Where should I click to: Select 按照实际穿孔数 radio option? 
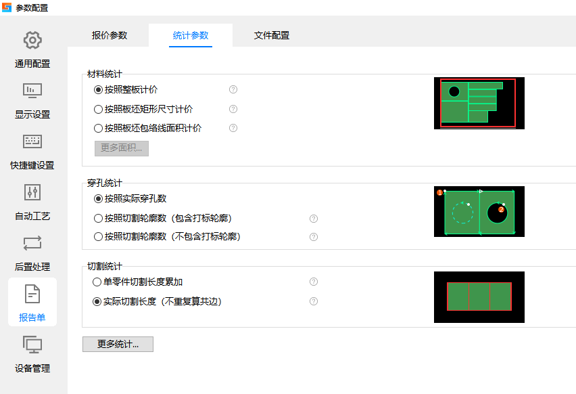(130, 198)
